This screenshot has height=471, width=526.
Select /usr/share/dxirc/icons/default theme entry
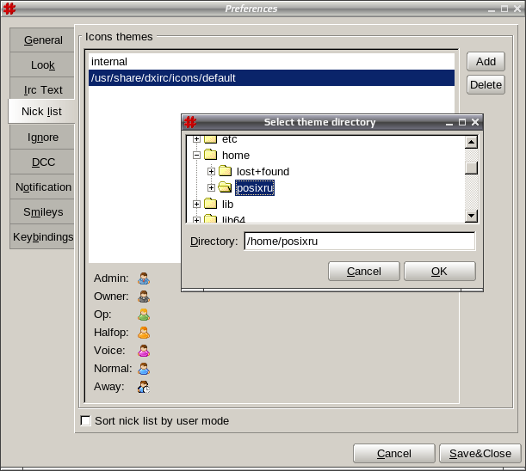[x=271, y=77]
